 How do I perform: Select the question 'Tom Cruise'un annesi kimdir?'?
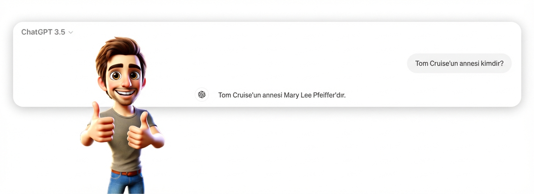click(x=459, y=63)
